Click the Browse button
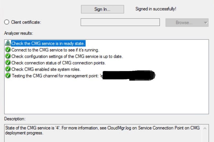The width and height of the screenshot is (214, 142). click(184, 23)
